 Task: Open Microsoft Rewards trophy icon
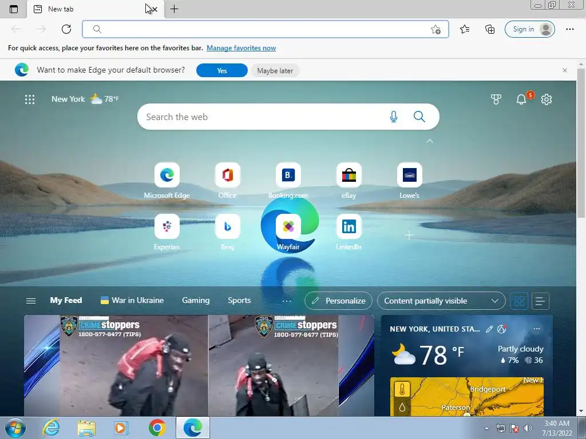[x=496, y=99]
